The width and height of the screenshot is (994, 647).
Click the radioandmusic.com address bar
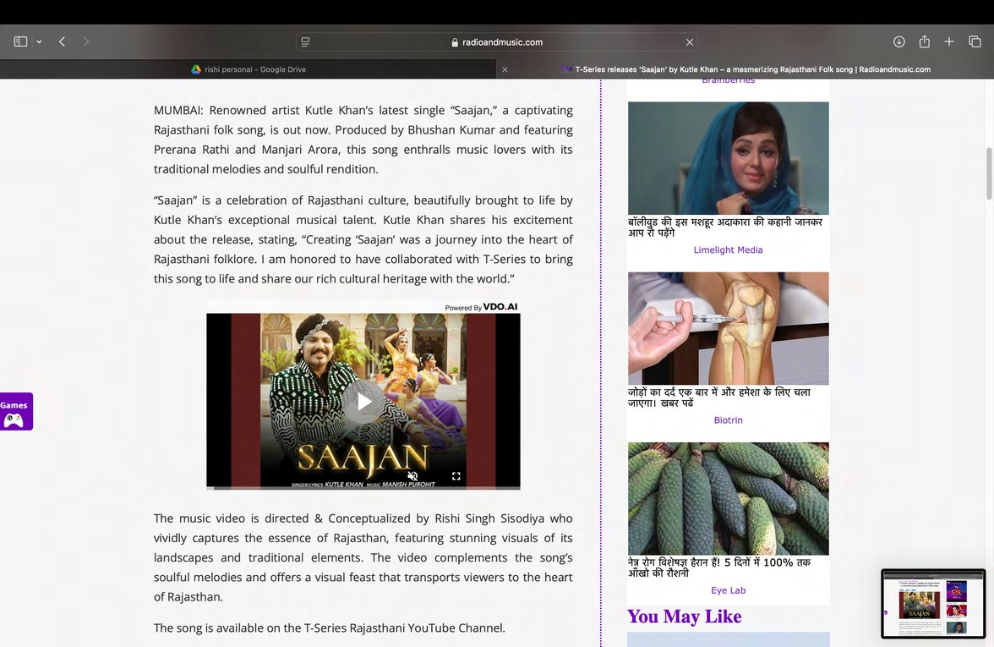(x=497, y=42)
